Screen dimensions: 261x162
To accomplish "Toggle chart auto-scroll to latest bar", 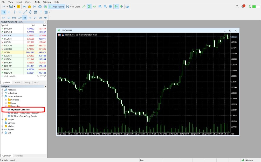I will click(116, 6).
